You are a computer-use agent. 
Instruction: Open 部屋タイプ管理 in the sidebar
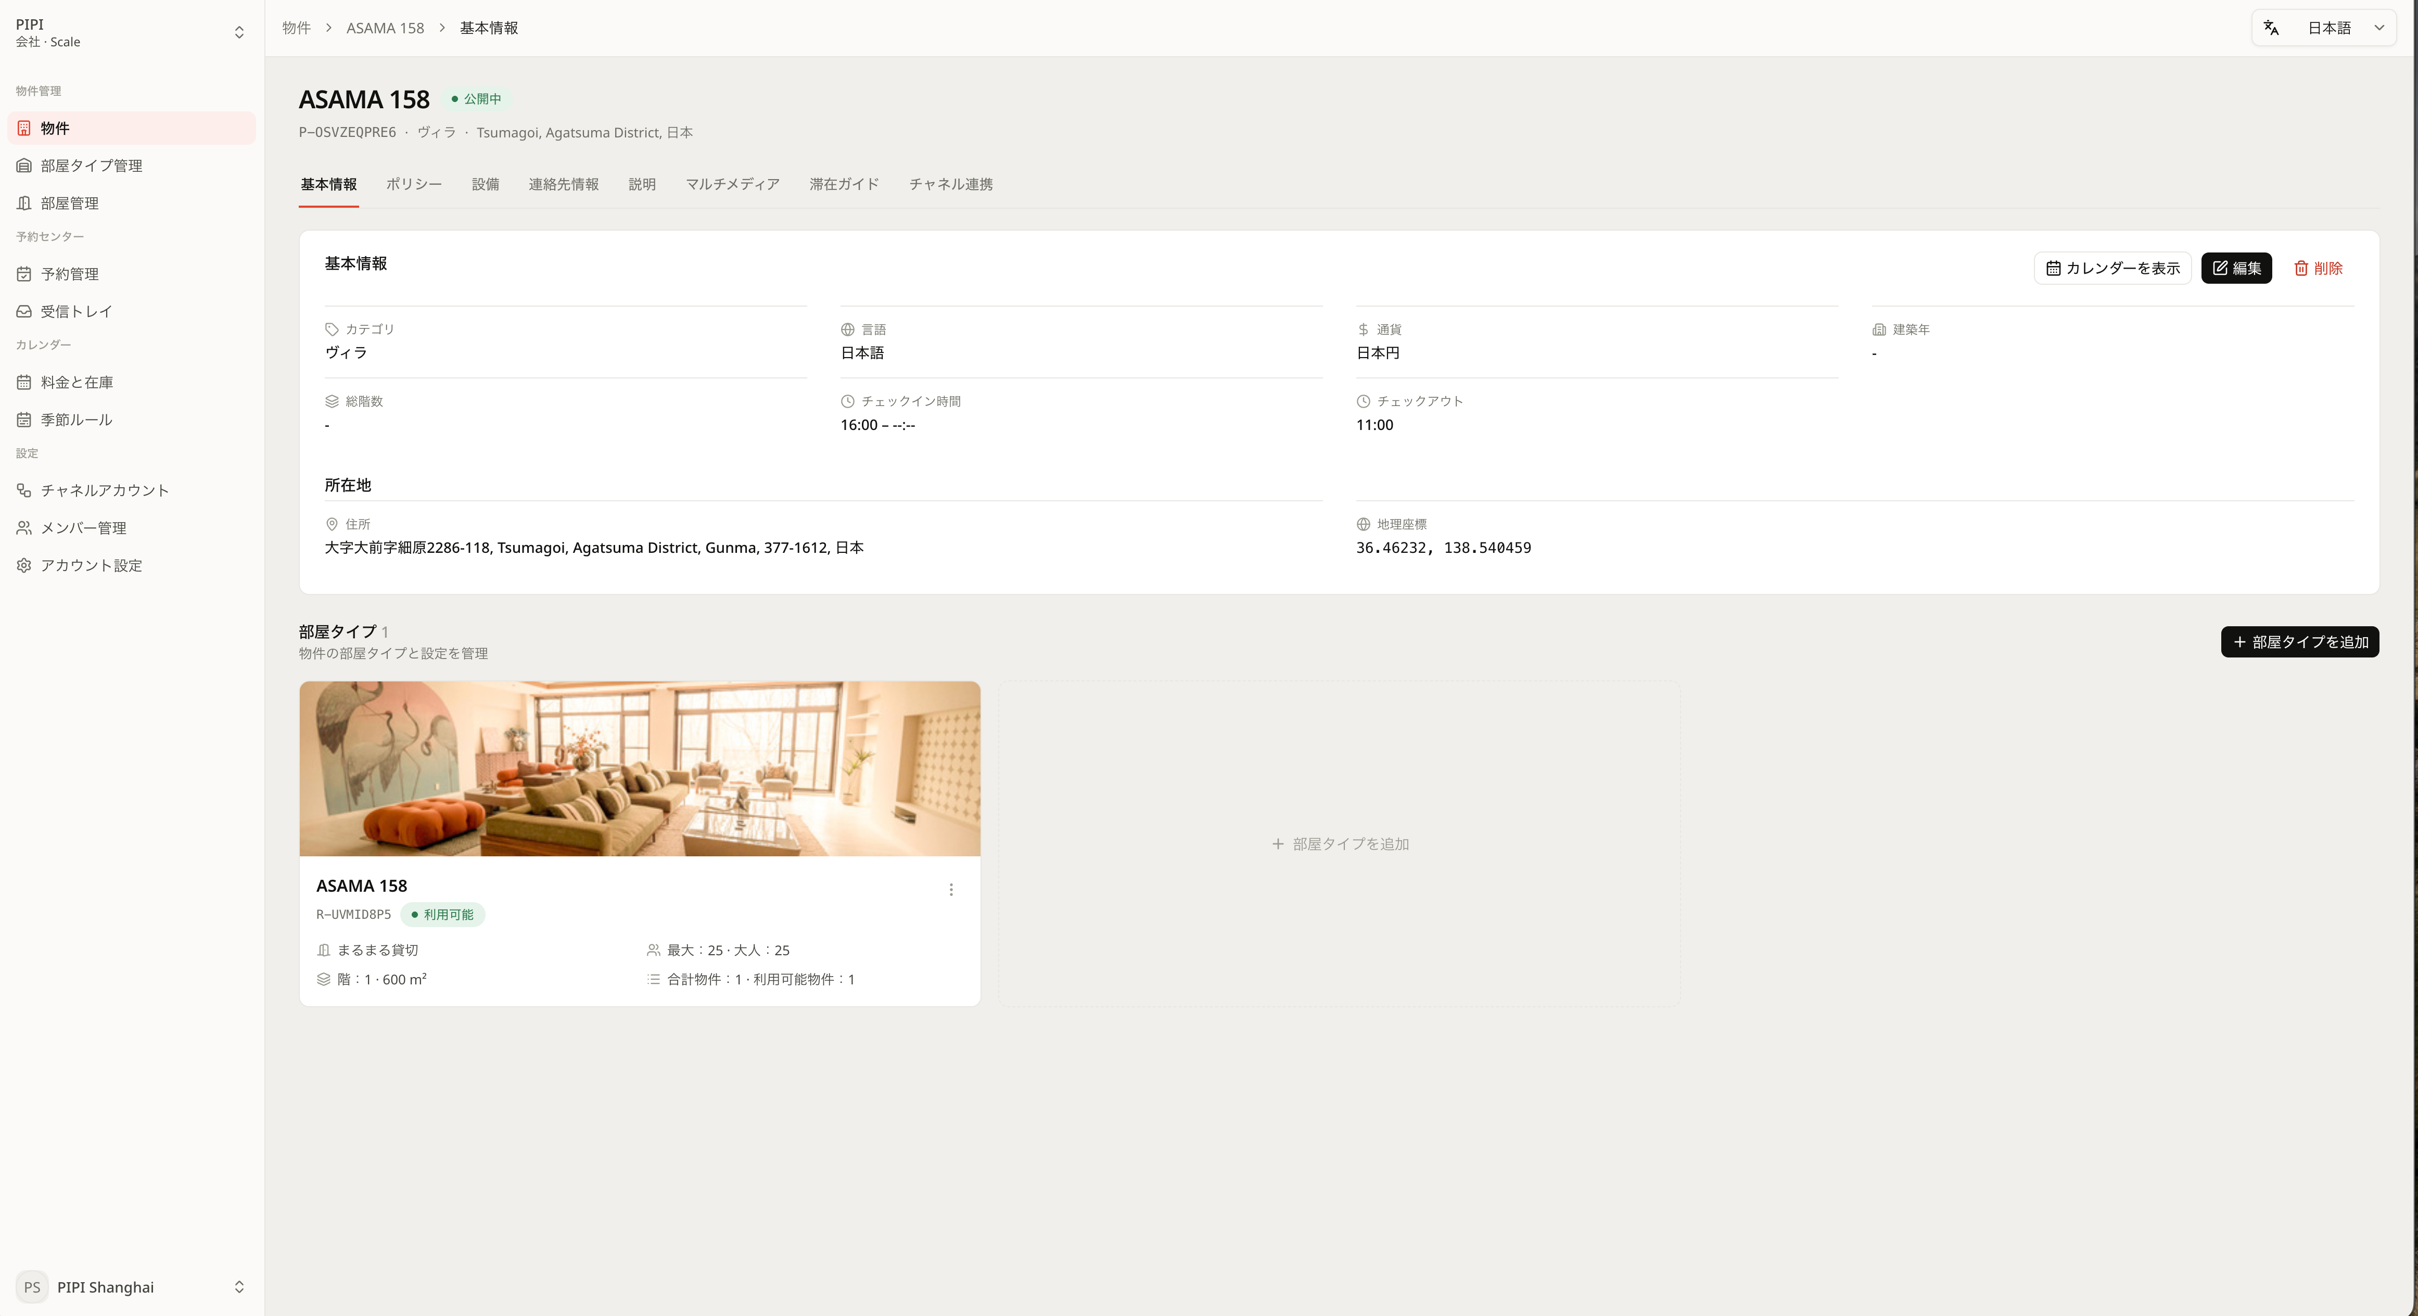click(x=131, y=165)
